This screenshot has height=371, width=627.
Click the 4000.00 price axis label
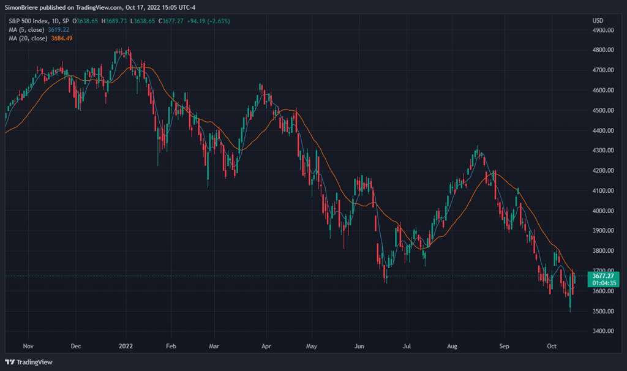click(604, 211)
